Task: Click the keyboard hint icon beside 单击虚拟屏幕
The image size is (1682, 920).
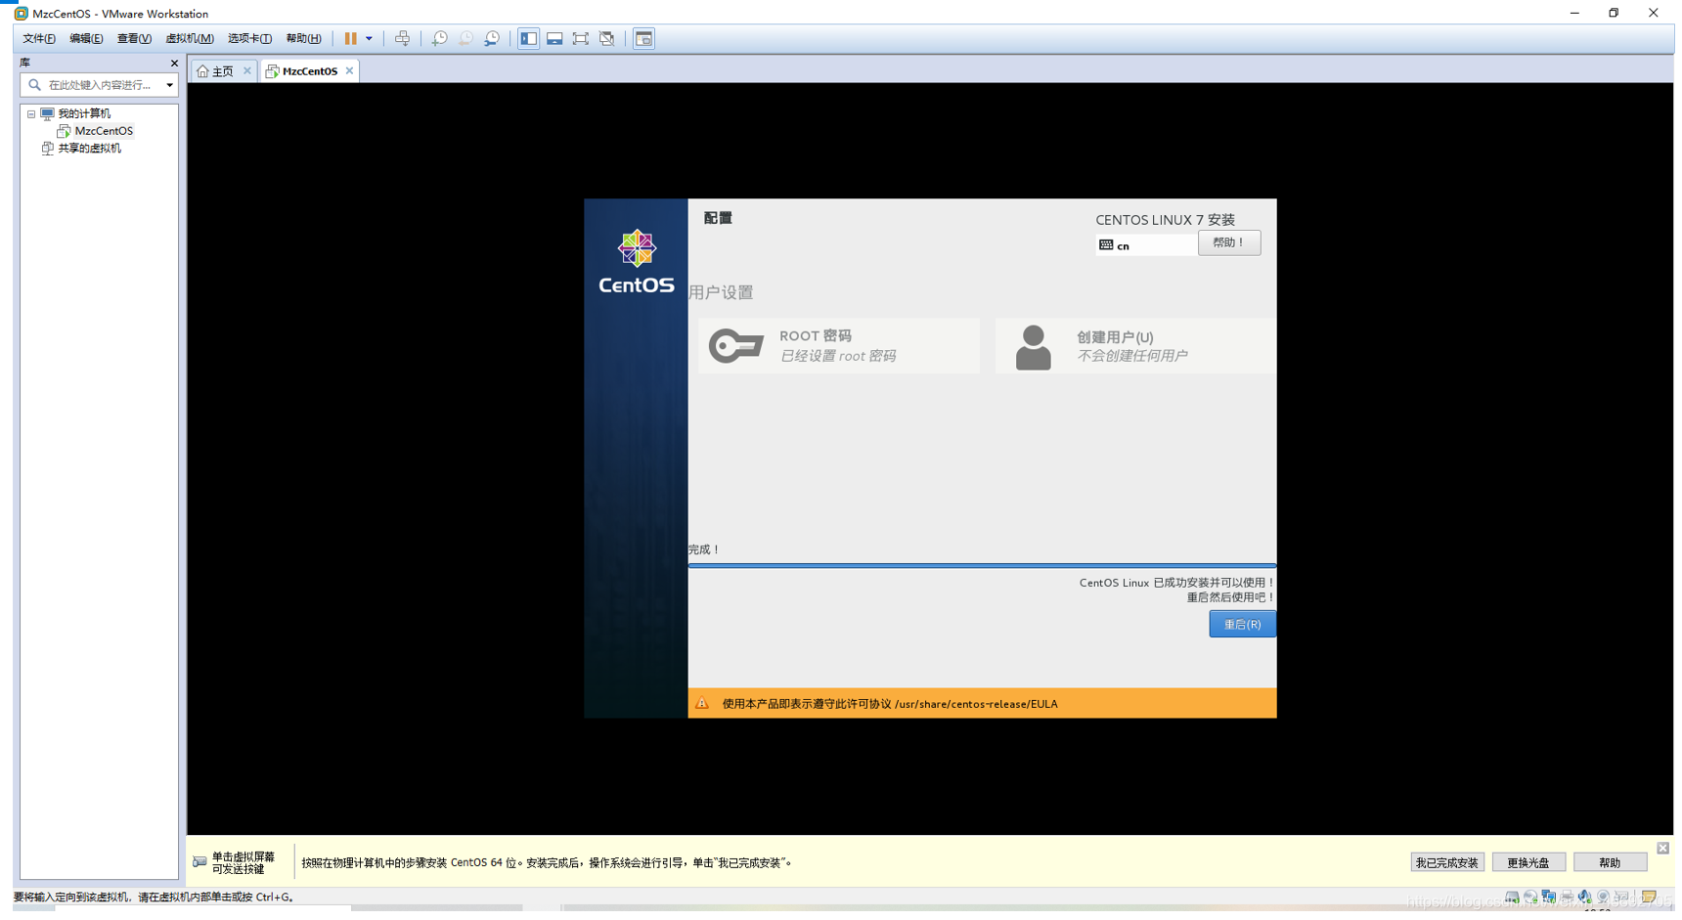Action: point(199,862)
